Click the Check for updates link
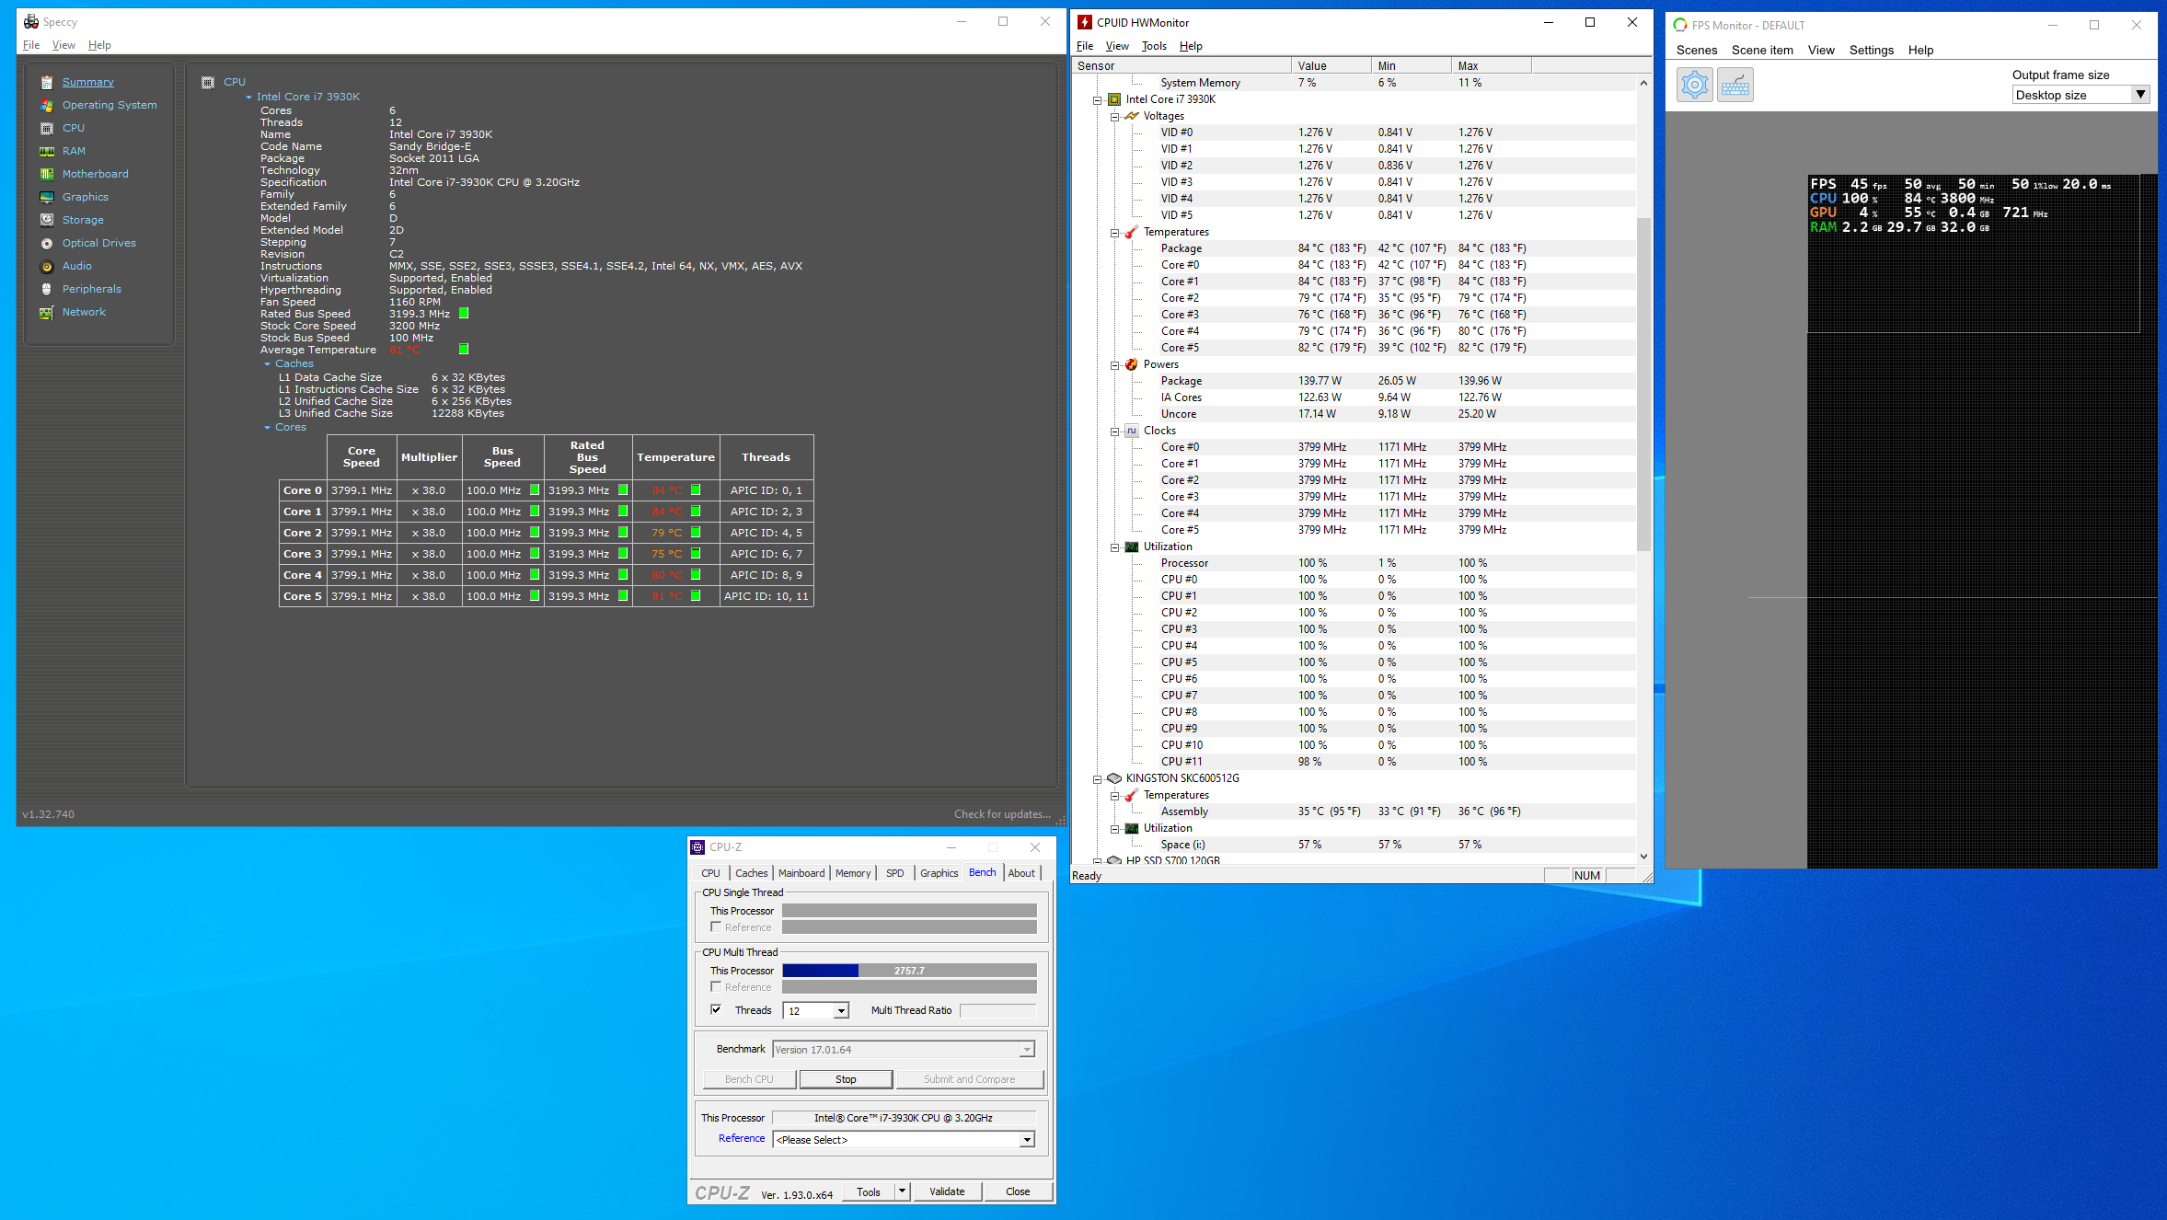 (x=1001, y=814)
